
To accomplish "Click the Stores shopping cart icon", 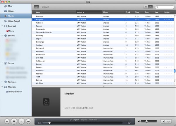I will coord(6,63).
